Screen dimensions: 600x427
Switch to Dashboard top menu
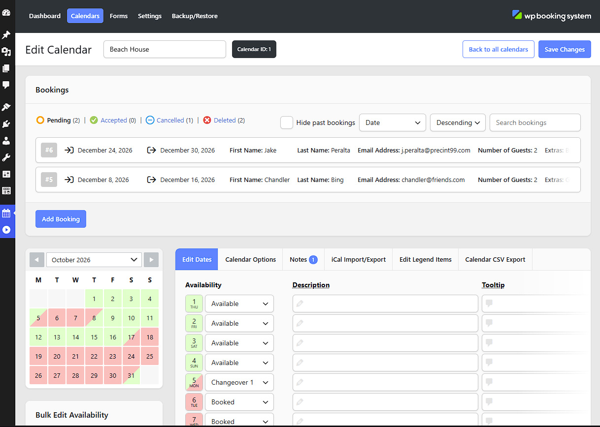45,16
